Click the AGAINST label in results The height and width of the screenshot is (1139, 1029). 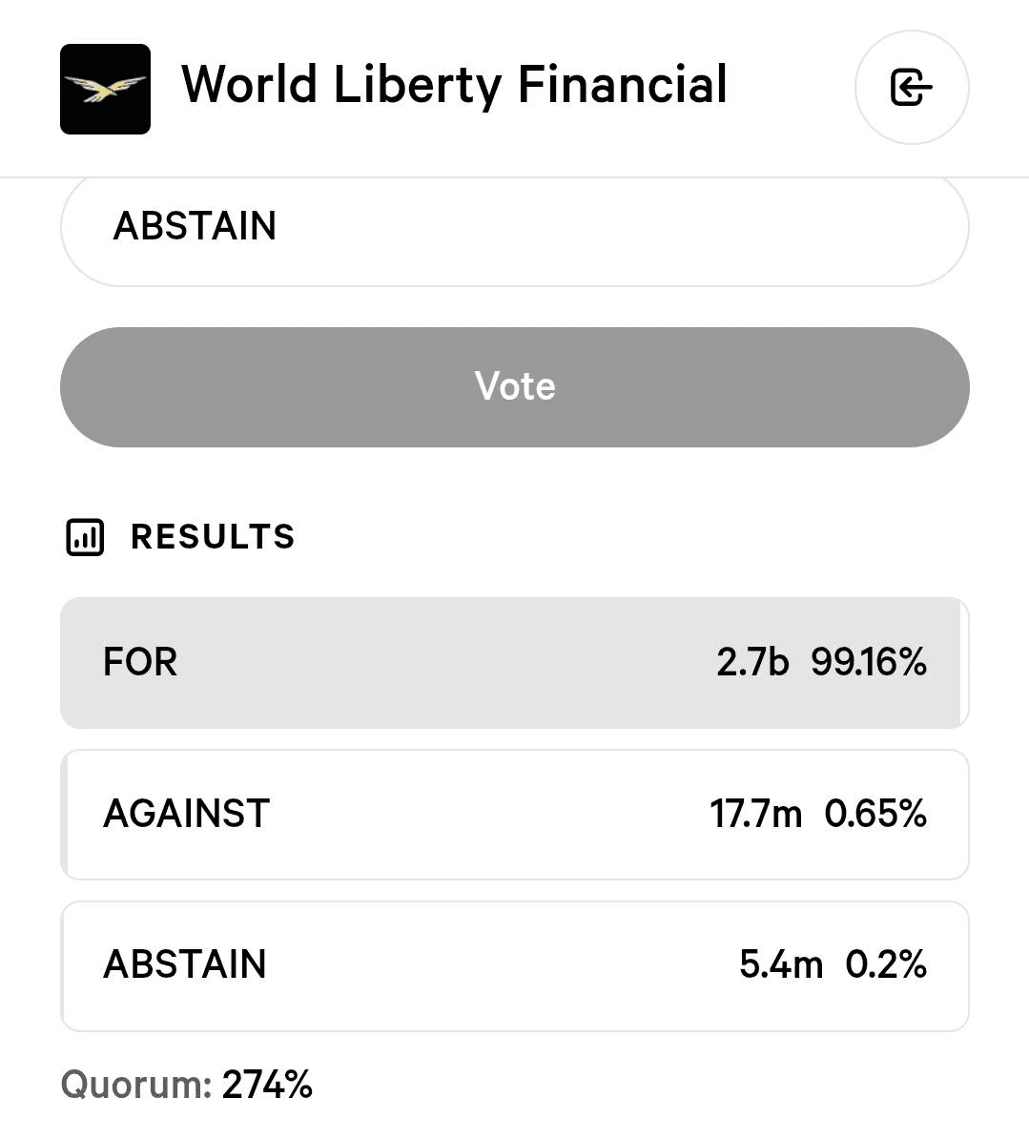point(187,814)
